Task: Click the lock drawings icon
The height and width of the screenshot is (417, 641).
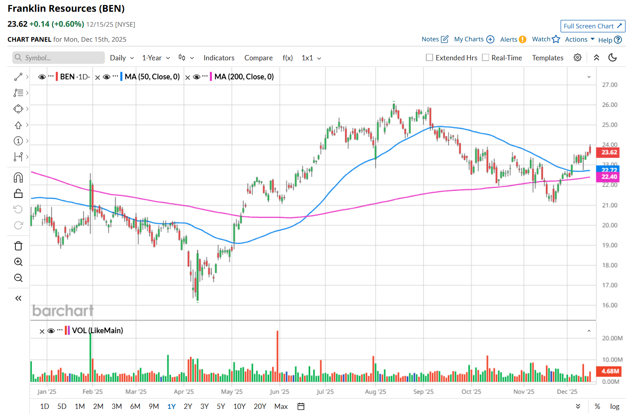Action: (18, 194)
